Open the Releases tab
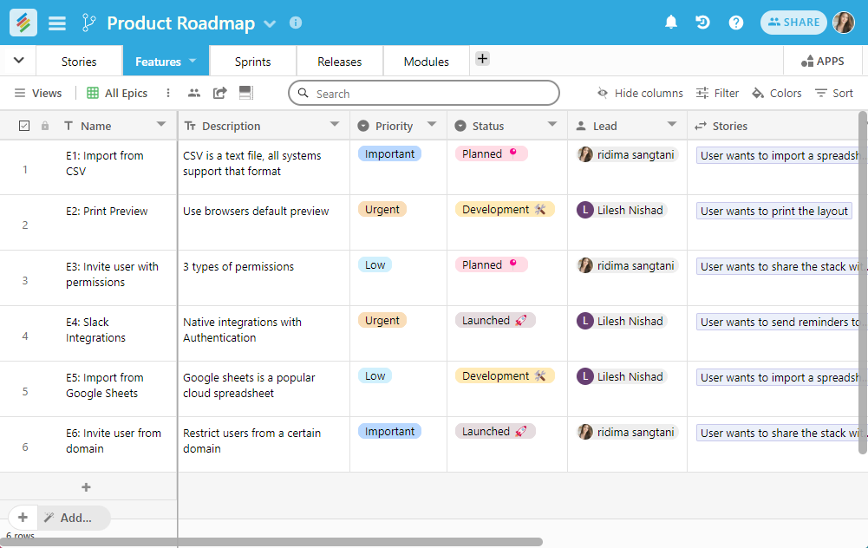Viewport: 868px width, 548px height. 338,62
